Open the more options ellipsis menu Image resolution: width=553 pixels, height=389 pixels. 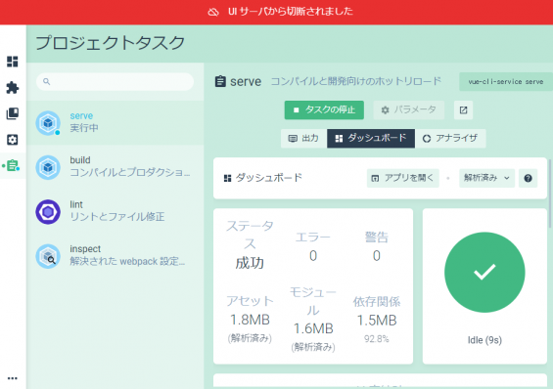(x=13, y=378)
